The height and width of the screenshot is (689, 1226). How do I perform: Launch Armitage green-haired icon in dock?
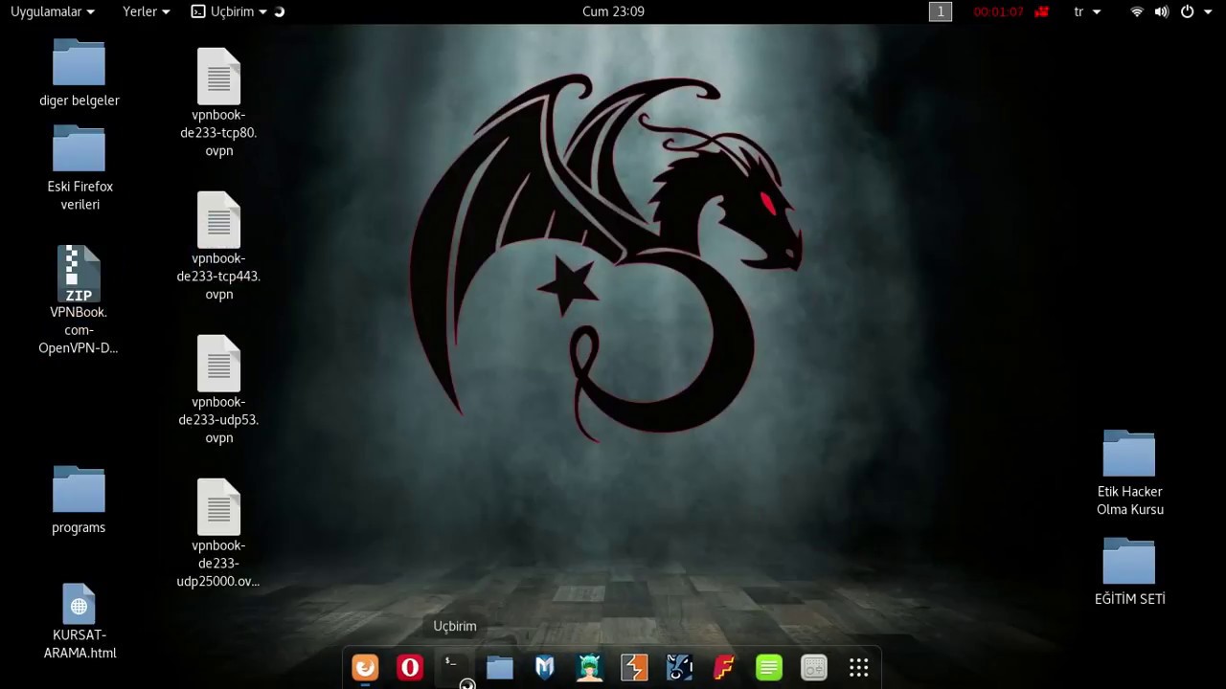[589, 667]
